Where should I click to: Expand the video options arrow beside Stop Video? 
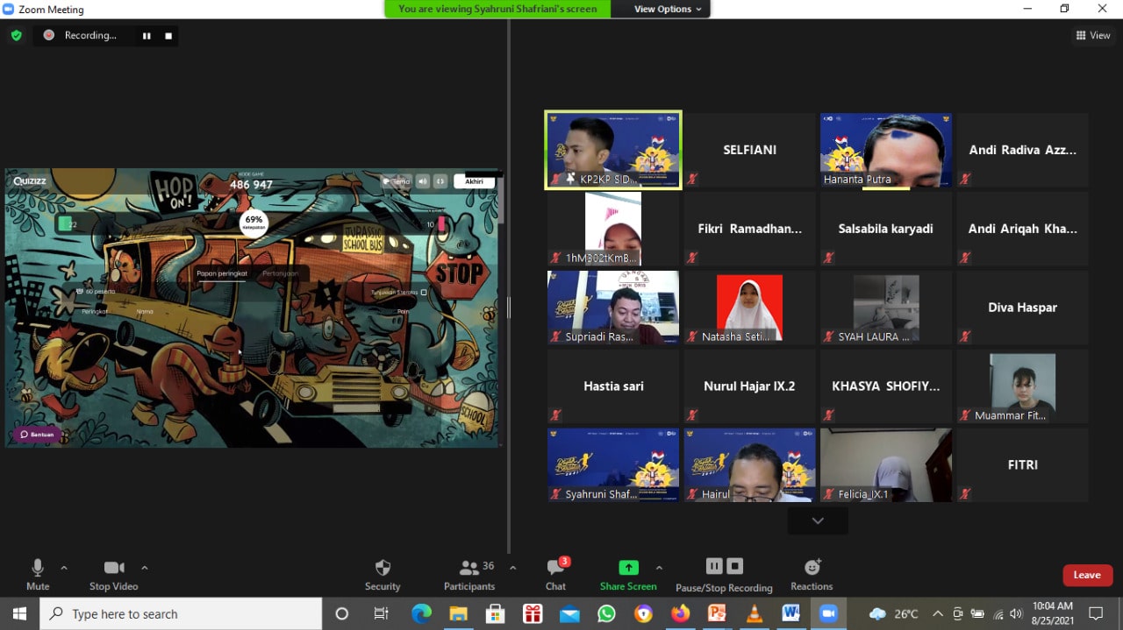145,568
